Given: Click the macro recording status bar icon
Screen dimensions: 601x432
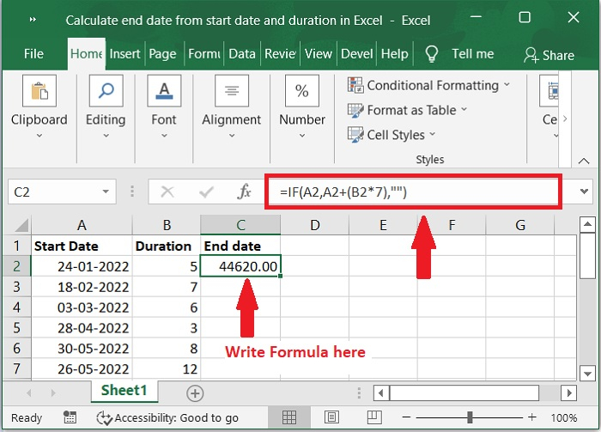Looking at the screenshot, I should coord(70,417).
